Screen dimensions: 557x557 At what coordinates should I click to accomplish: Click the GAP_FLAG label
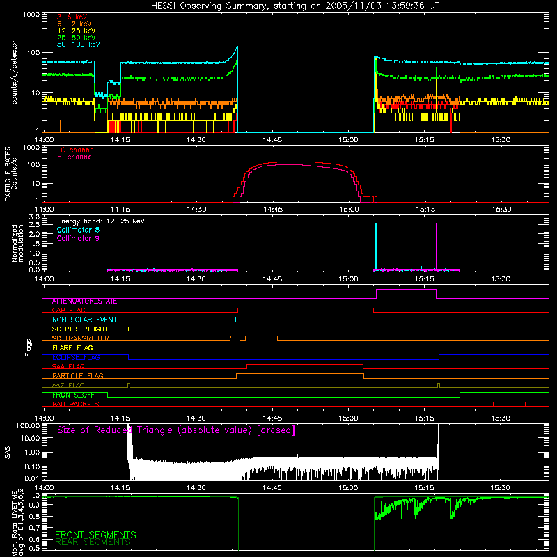coord(68,310)
